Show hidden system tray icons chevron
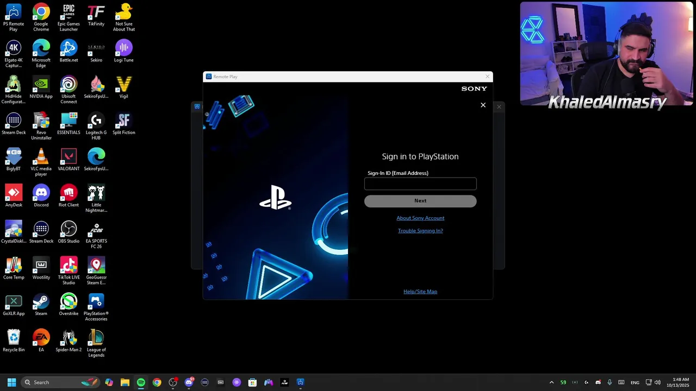Screen dimensions: 696x391 coord(551,382)
